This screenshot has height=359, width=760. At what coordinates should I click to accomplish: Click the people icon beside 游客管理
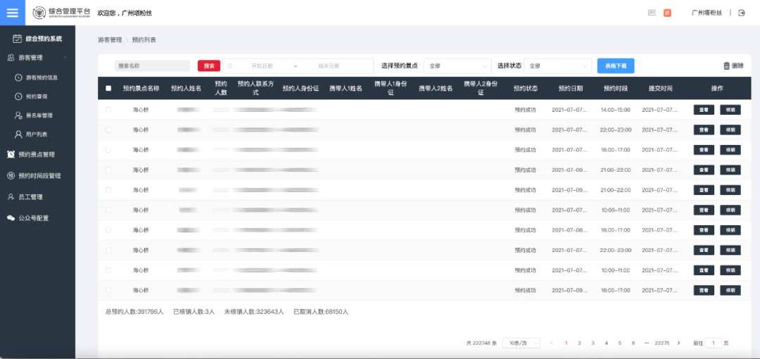11,58
